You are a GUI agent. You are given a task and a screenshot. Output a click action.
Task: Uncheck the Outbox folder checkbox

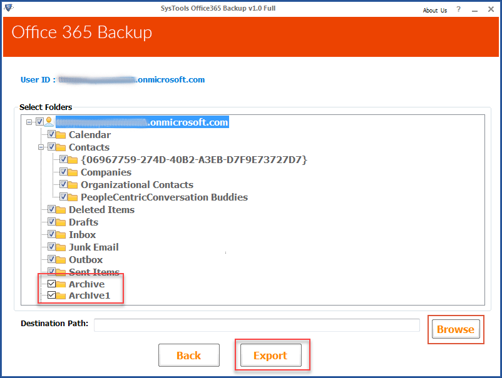pos(51,259)
